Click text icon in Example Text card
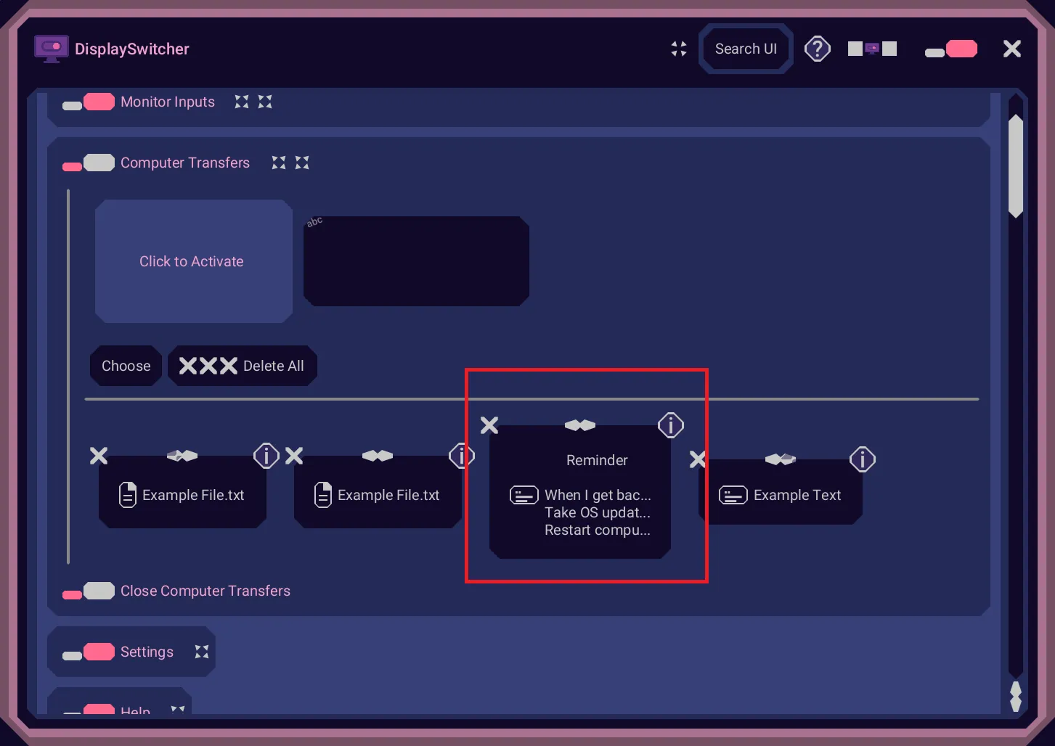This screenshot has height=746, width=1055. tap(733, 495)
